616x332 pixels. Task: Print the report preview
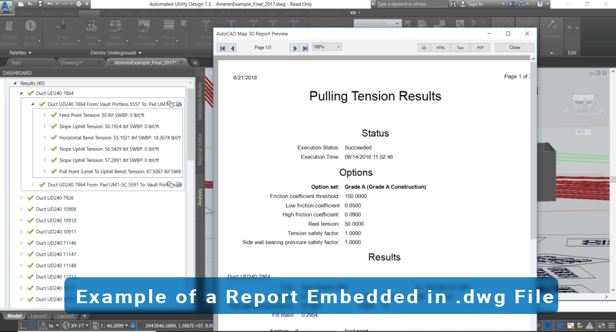click(x=424, y=48)
